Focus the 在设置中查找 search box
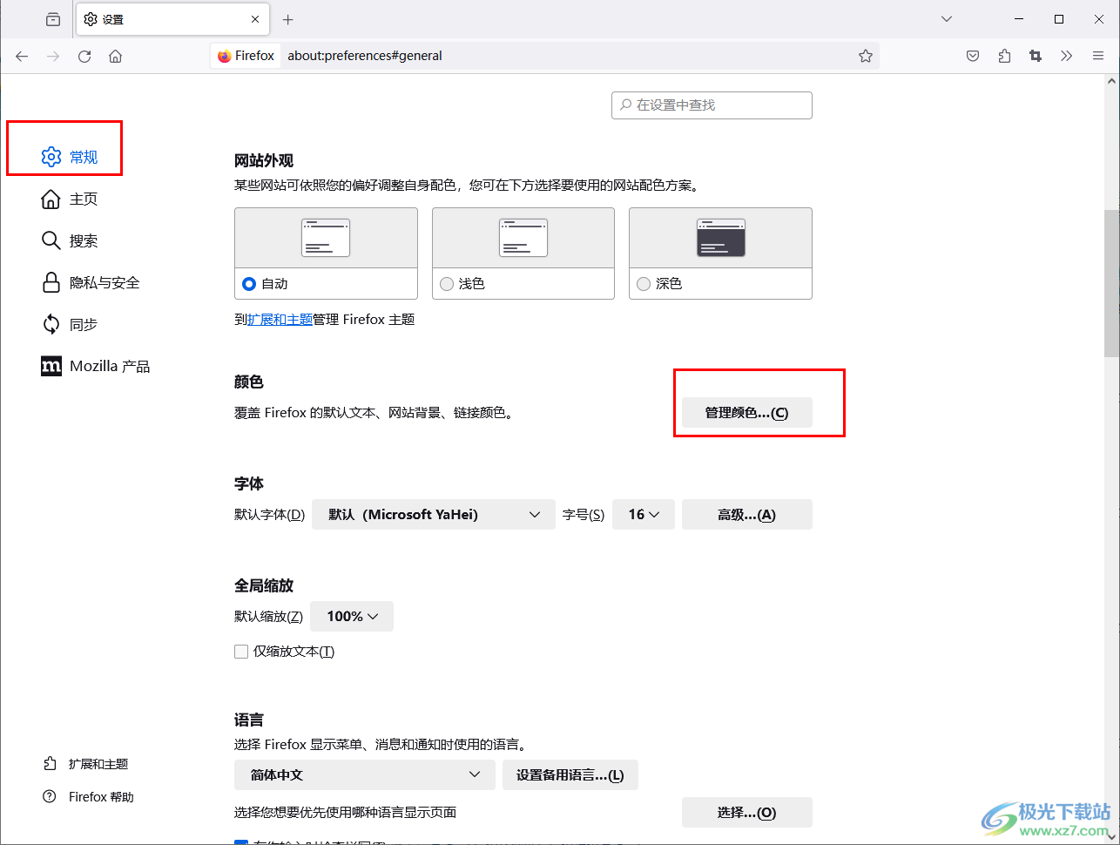 712,105
